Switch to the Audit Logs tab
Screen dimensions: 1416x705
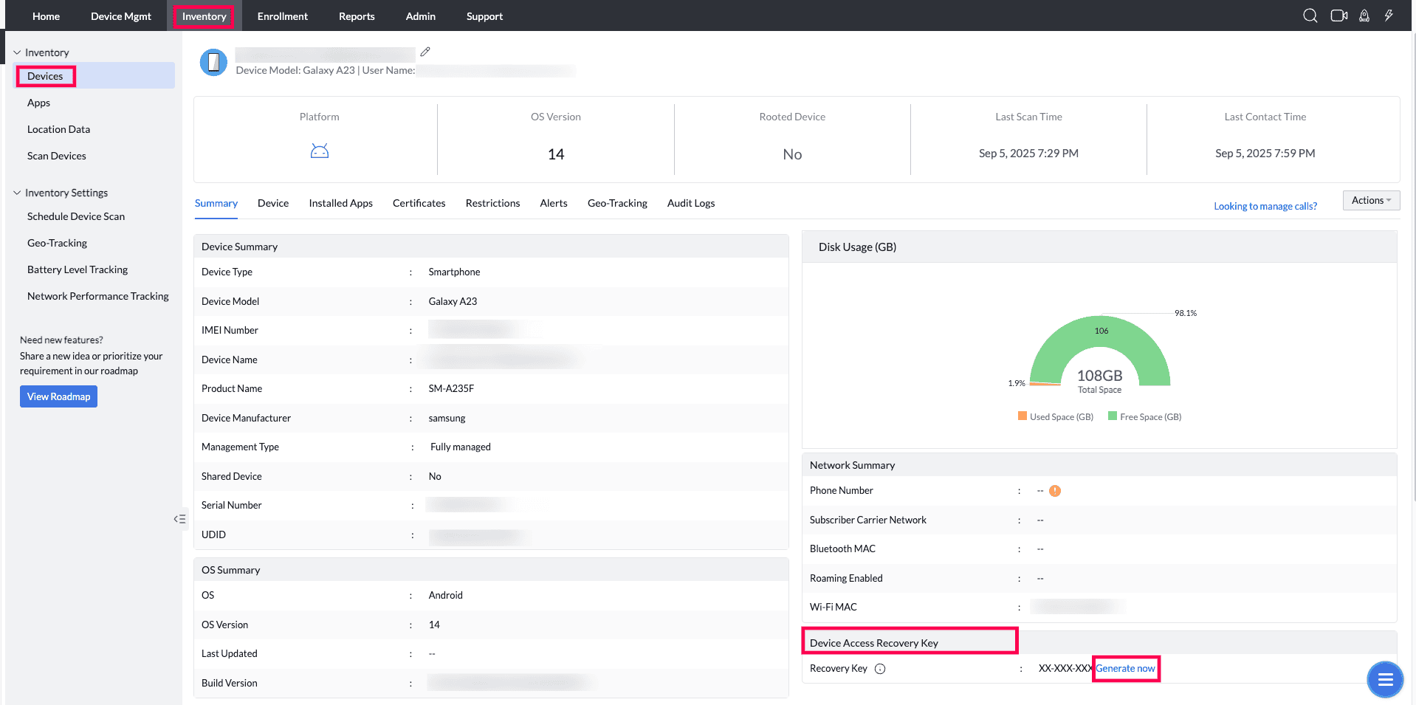pos(691,203)
